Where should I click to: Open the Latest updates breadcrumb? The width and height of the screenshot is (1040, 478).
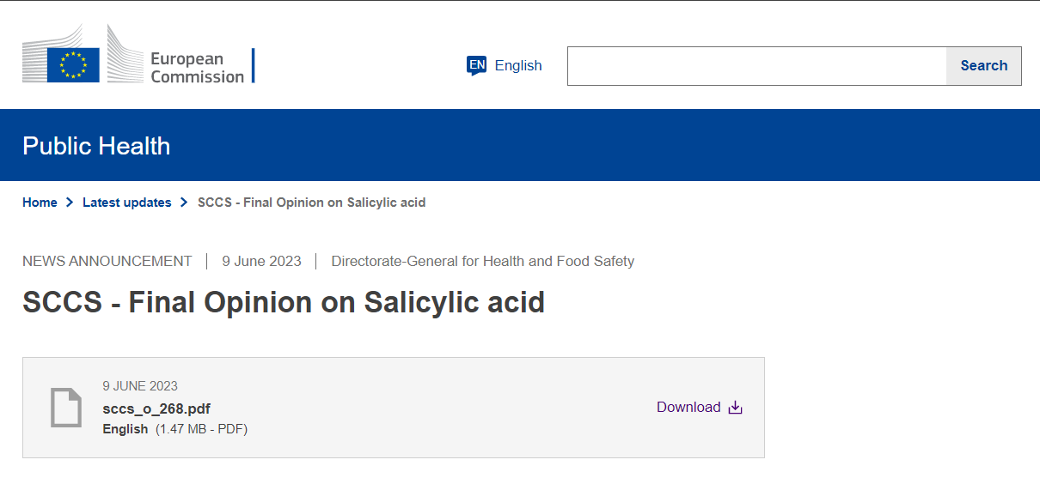126,203
